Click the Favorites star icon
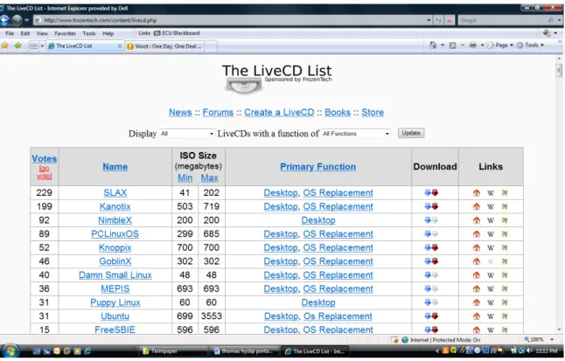Image resolution: width=565 pixels, height=361 pixels. [4, 45]
